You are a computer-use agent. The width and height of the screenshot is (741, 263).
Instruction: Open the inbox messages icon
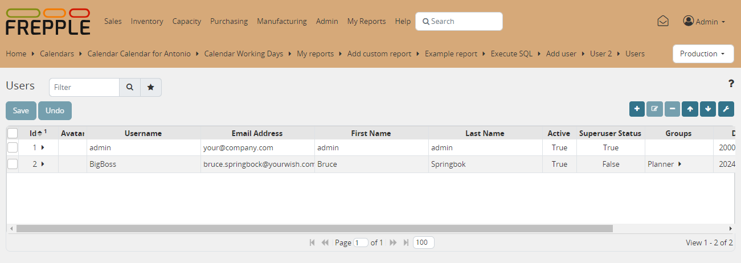pyautogui.click(x=663, y=21)
